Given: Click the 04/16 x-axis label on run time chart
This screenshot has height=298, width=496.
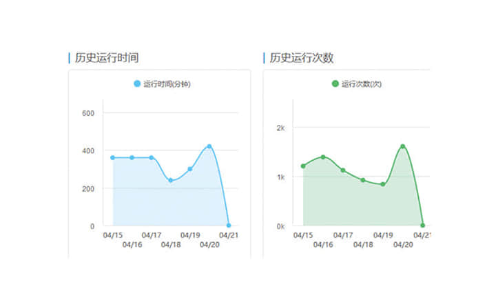Looking at the screenshot, I should (x=132, y=244).
